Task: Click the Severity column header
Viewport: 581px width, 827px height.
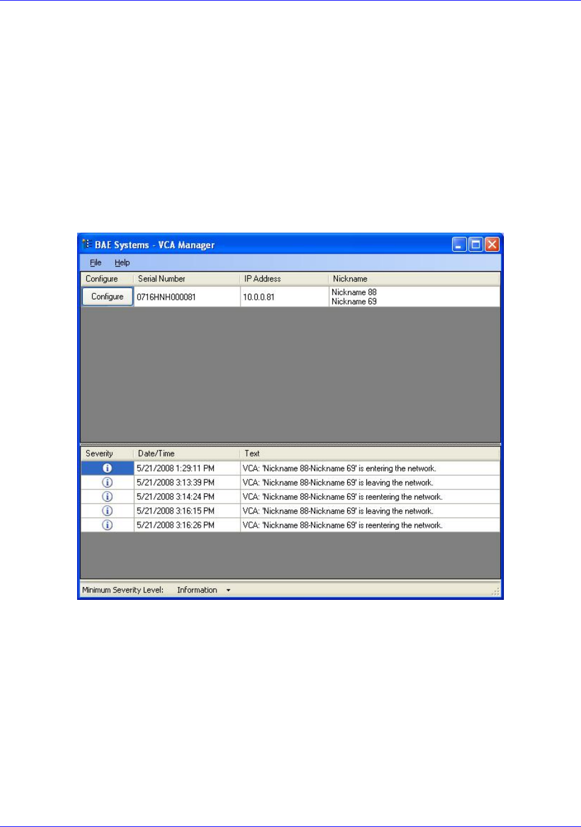Action: [x=107, y=454]
